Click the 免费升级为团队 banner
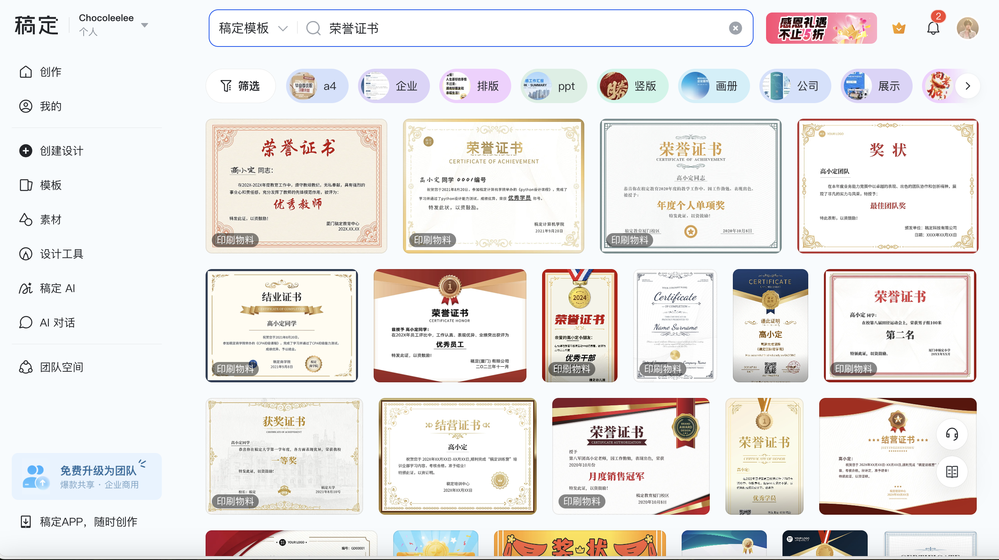999x560 pixels. (x=87, y=476)
